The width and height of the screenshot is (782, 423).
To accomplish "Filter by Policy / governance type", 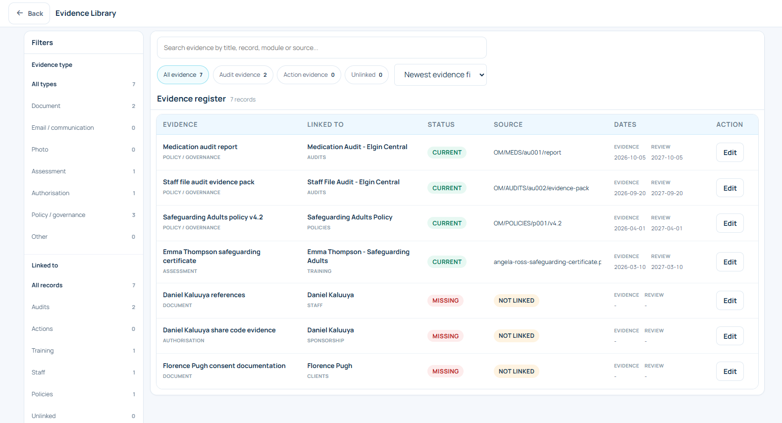I will (x=83, y=215).
